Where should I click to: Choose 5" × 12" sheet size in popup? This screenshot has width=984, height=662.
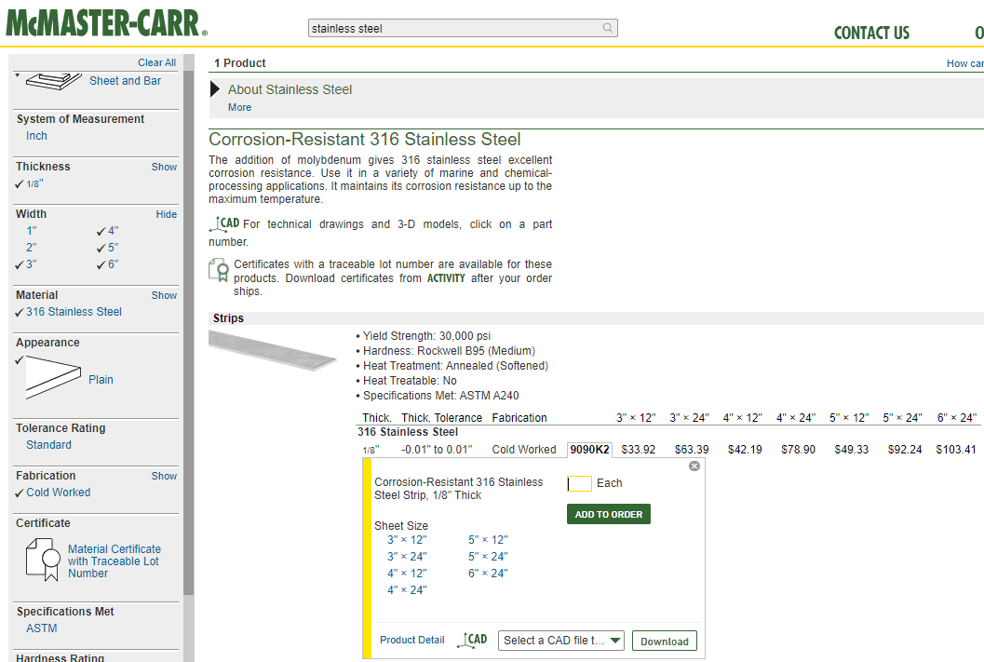point(488,540)
